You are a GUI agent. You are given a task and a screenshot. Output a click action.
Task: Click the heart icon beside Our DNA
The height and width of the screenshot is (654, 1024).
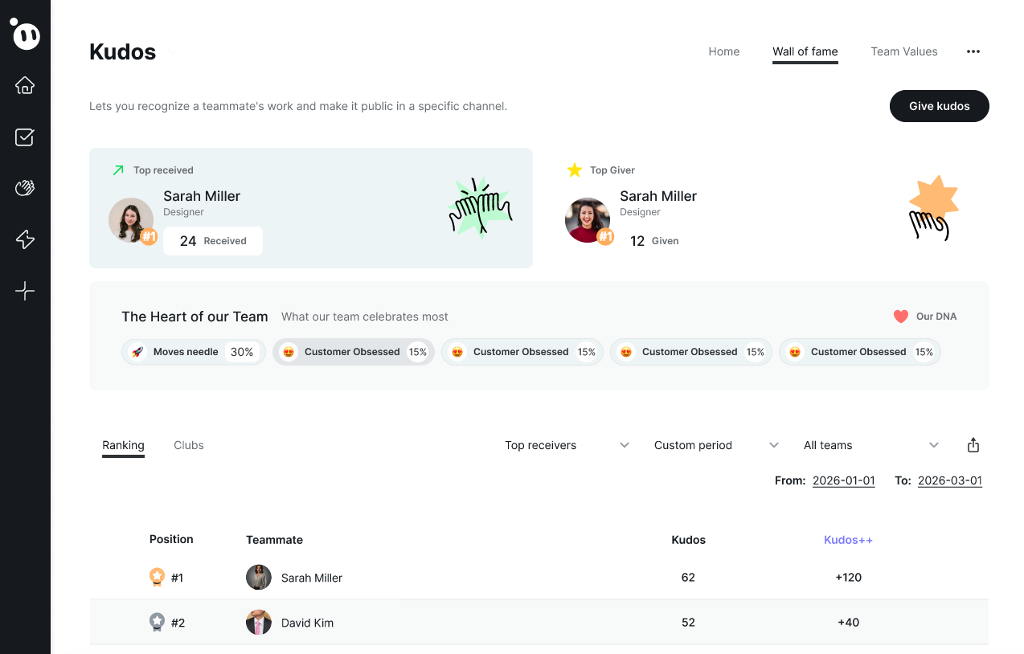coord(899,317)
